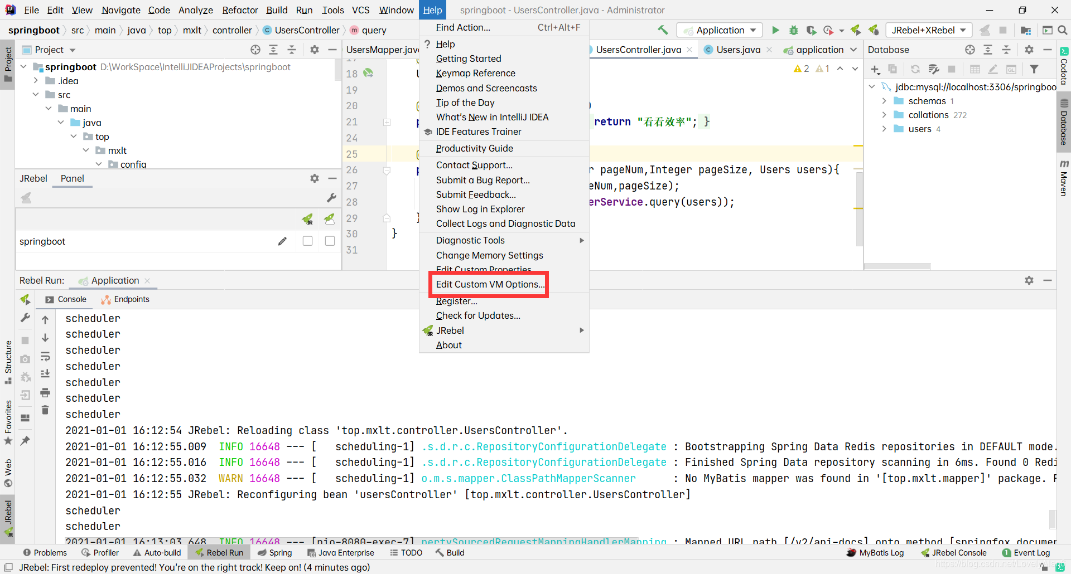Select Check for Updates menu item
Screen dimensions: 1071x574
tap(504, 315)
